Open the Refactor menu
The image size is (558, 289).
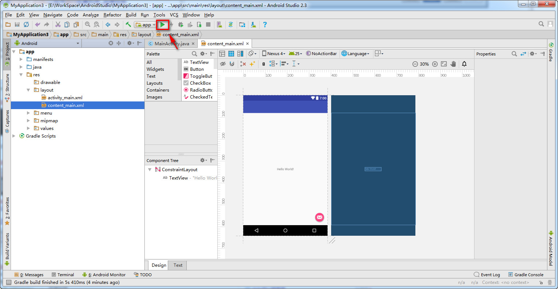[112, 15]
